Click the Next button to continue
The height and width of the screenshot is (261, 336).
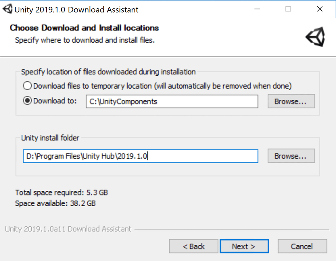coord(244,246)
